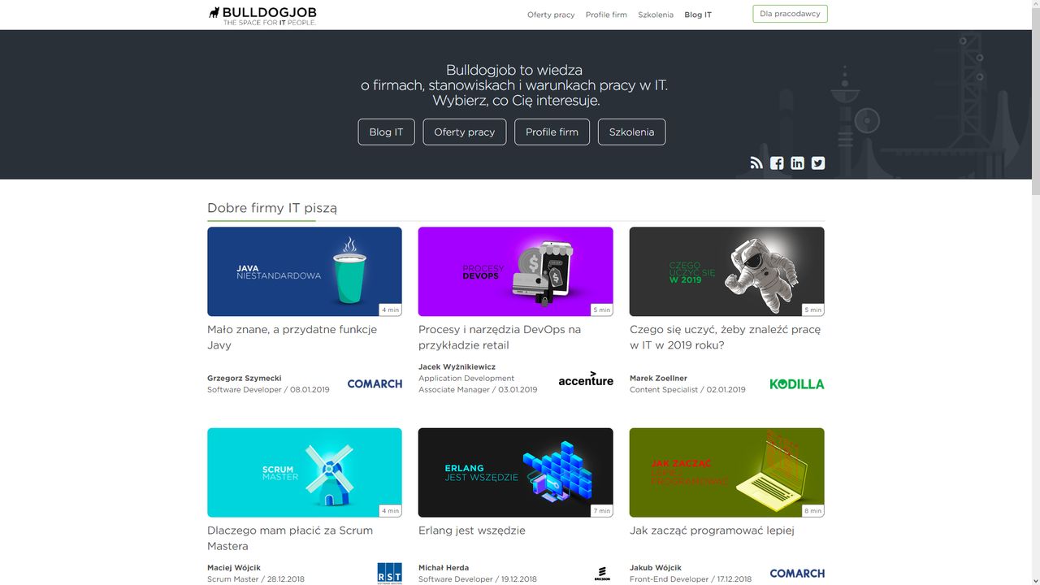This screenshot has width=1040, height=585.
Task: Click the Profile firm hero button
Action: tap(552, 132)
